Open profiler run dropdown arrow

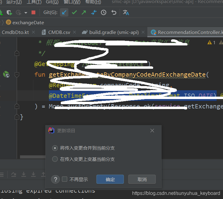click(x=26, y=13)
